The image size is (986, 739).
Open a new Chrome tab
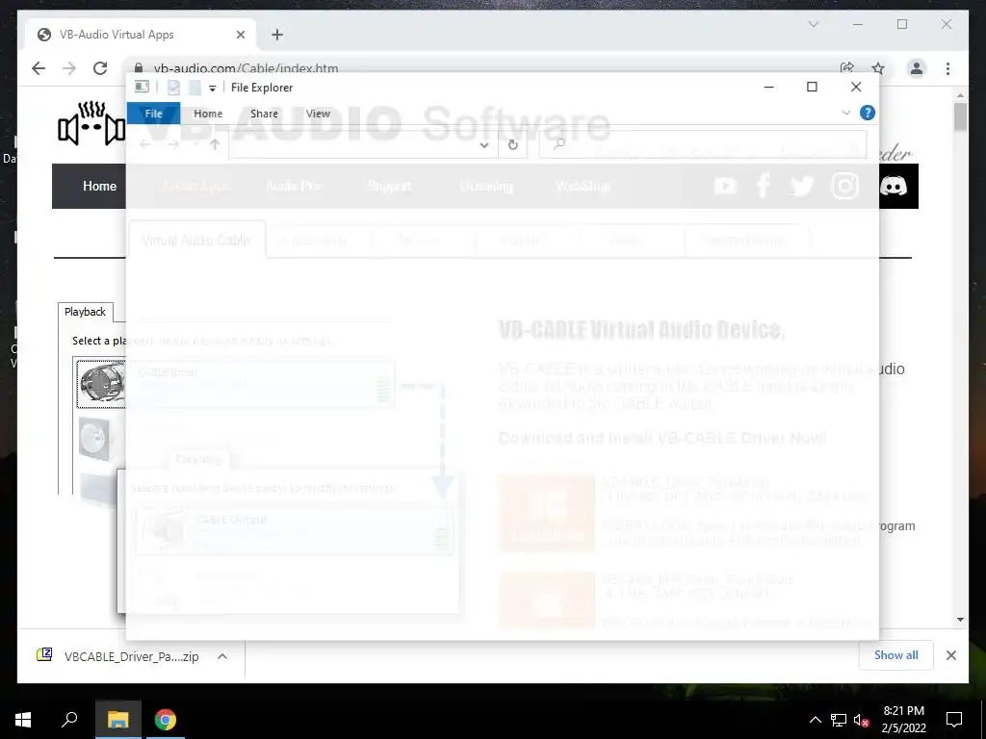click(277, 35)
